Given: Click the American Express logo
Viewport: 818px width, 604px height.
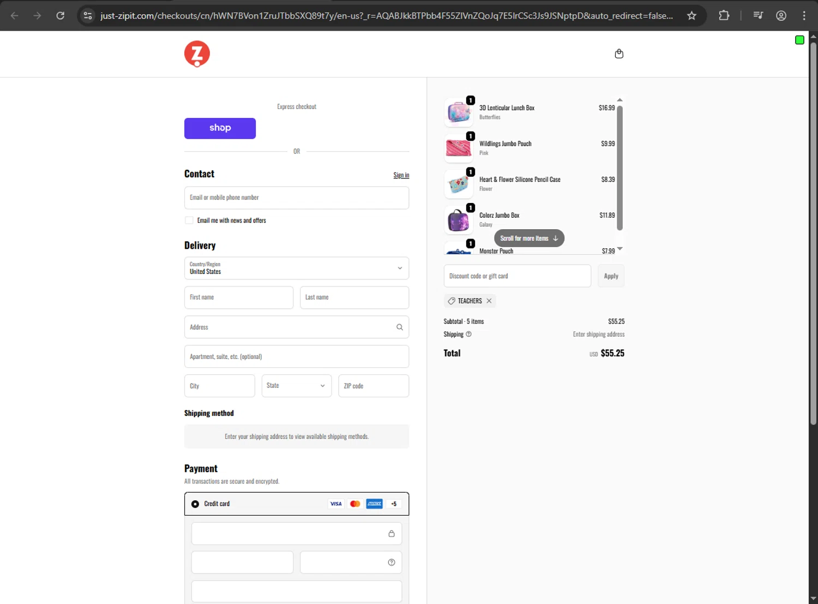Looking at the screenshot, I should tap(374, 504).
